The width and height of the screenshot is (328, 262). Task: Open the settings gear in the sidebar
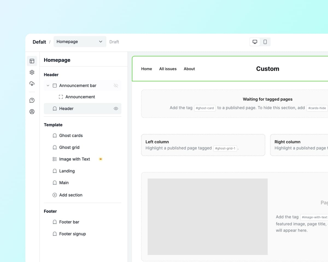tap(32, 72)
